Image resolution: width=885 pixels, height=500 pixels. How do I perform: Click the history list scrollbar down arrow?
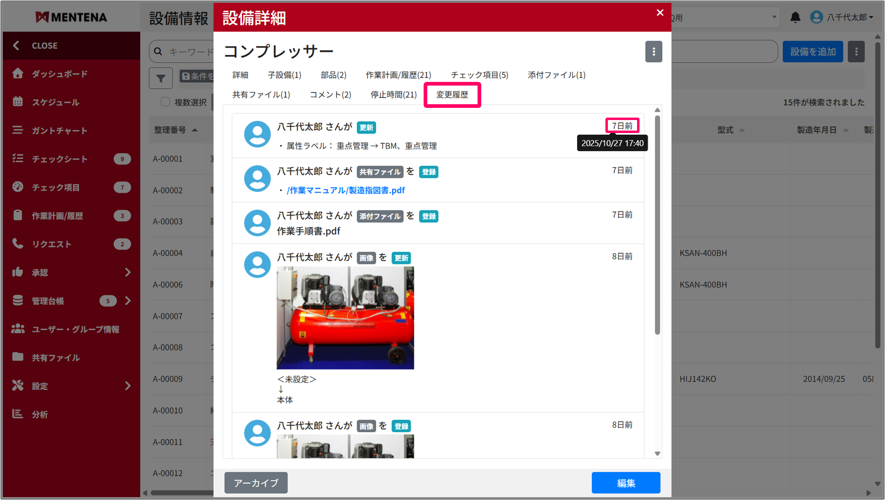(x=657, y=454)
